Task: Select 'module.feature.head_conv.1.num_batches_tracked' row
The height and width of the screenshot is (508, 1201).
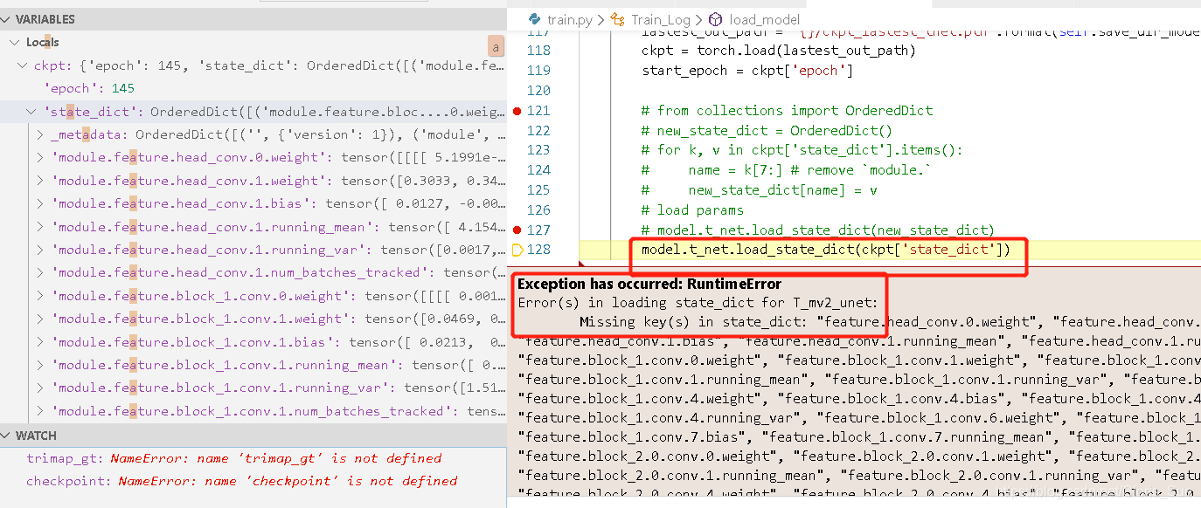Action: (253, 272)
